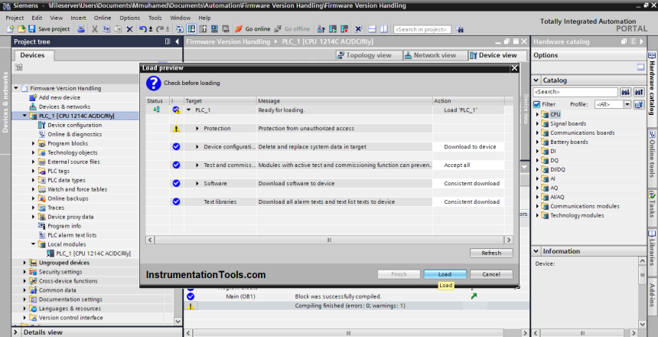Click the search down icon in catalog
This screenshot has width=658, height=337.
[625, 92]
